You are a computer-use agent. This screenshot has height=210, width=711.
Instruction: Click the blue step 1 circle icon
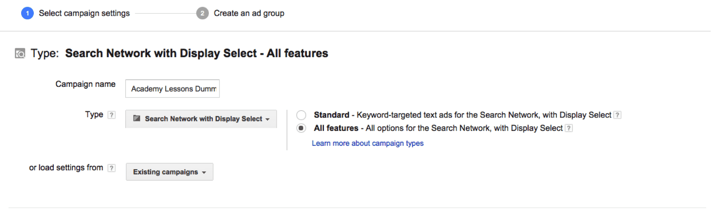(x=27, y=13)
